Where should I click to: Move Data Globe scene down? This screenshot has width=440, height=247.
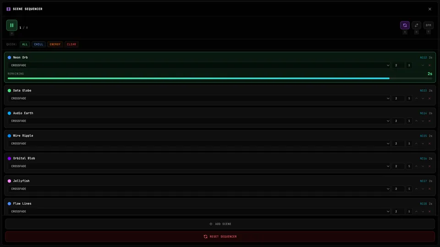[423, 98]
